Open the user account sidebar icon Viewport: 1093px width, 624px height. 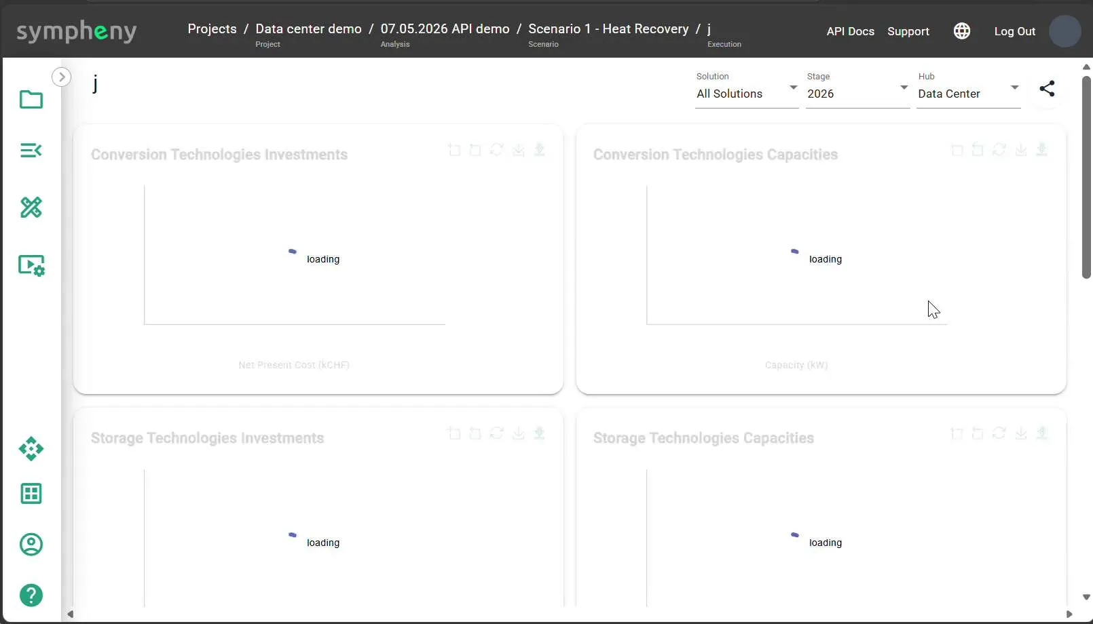click(x=31, y=545)
